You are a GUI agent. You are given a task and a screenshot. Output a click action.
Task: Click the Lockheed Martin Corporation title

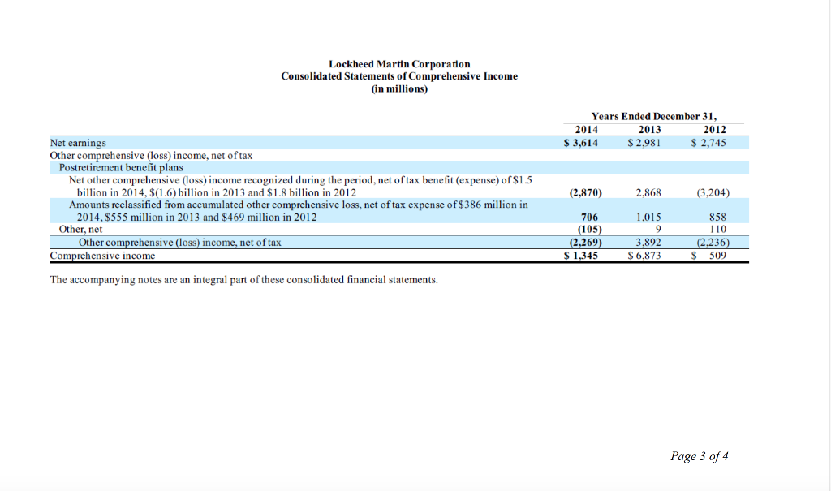pyautogui.click(x=399, y=63)
